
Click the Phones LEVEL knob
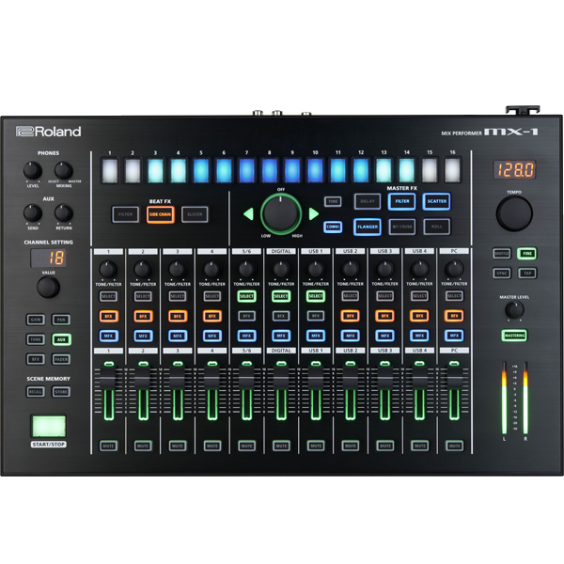tap(33, 170)
